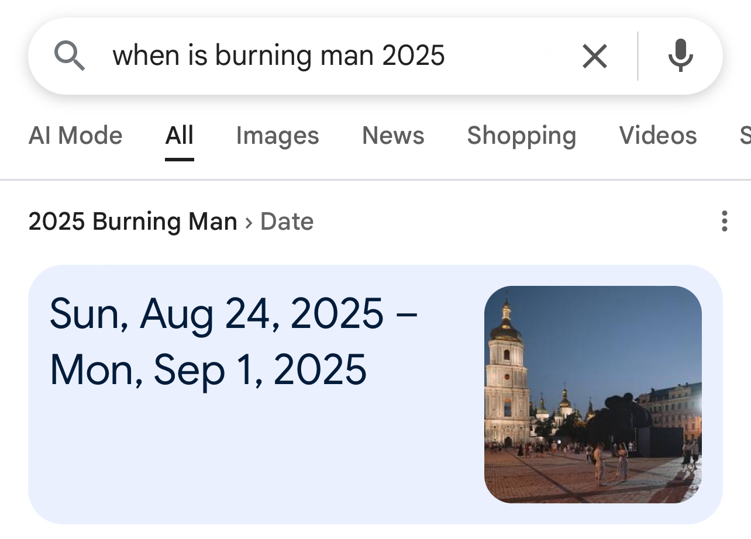Clear the search query with the X
The height and width of the screenshot is (539, 751).
tap(595, 57)
